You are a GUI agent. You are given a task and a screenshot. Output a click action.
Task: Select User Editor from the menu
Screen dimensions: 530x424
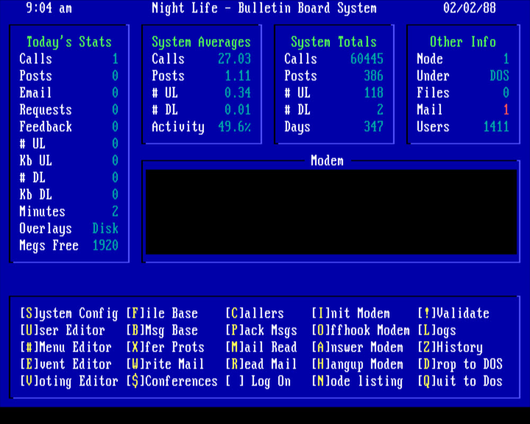(63, 330)
